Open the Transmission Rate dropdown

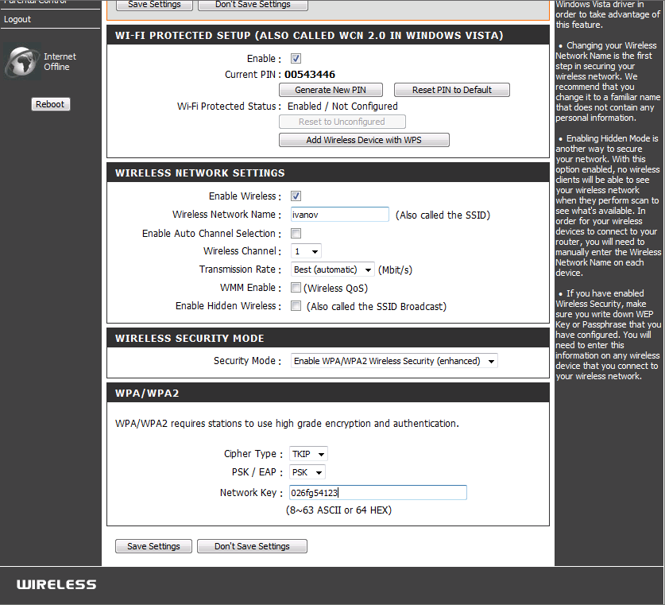point(332,270)
